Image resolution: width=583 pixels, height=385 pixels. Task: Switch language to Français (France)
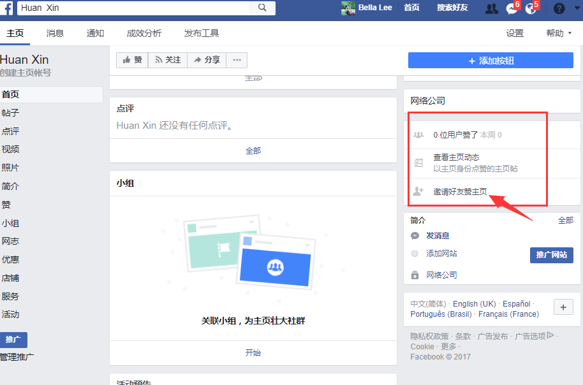tap(508, 314)
